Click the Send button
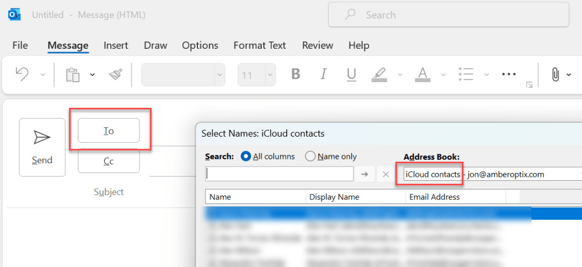The width and height of the screenshot is (582, 267). click(x=42, y=147)
